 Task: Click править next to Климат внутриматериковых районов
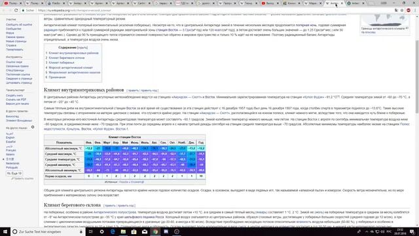(133, 90)
